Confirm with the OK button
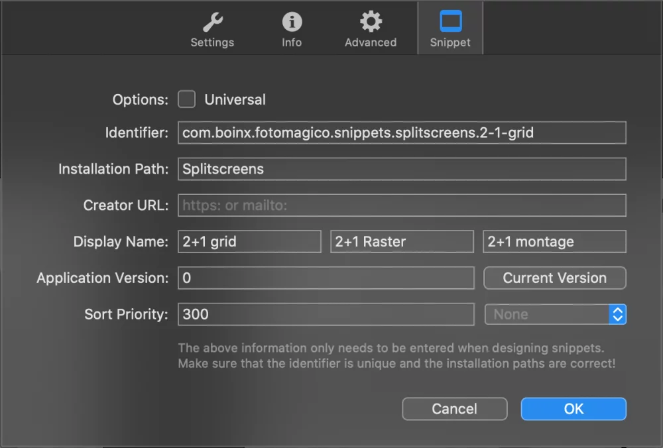Image resolution: width=663 pixels, height=448 pixels. pos(573,409)
